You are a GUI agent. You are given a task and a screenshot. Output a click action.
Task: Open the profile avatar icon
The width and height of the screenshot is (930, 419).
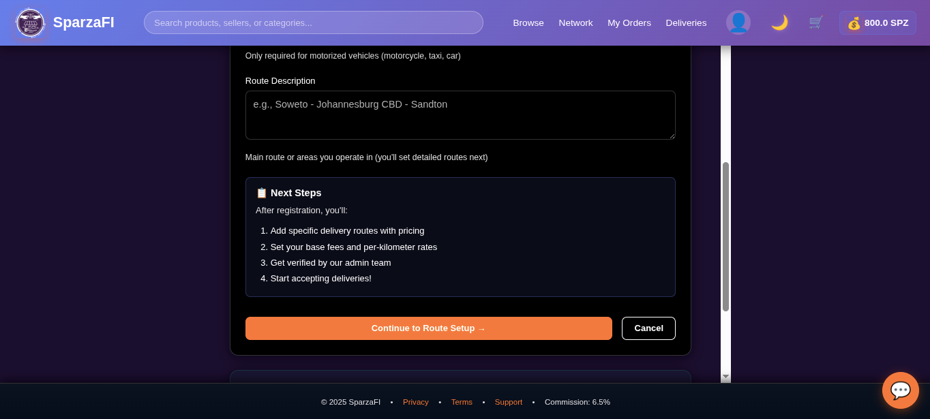click(x=738, y=22)
